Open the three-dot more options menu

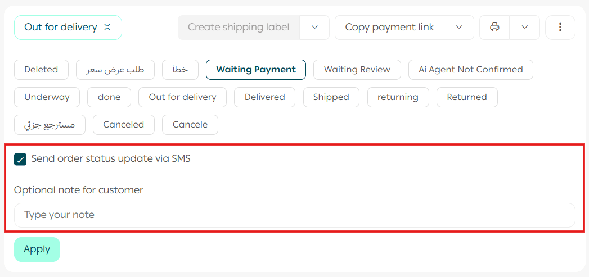[x=560, y=27]
